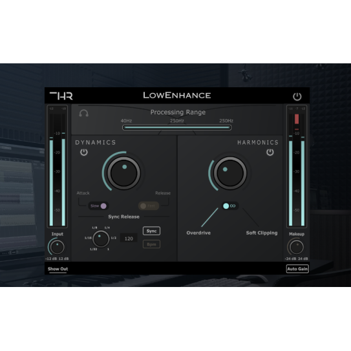
Task: Toggle the Harmonics section power icon
Action: tap(270, 152)
